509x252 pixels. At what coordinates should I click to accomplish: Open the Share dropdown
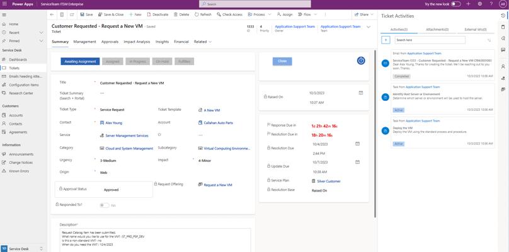[x=364, y=14]
